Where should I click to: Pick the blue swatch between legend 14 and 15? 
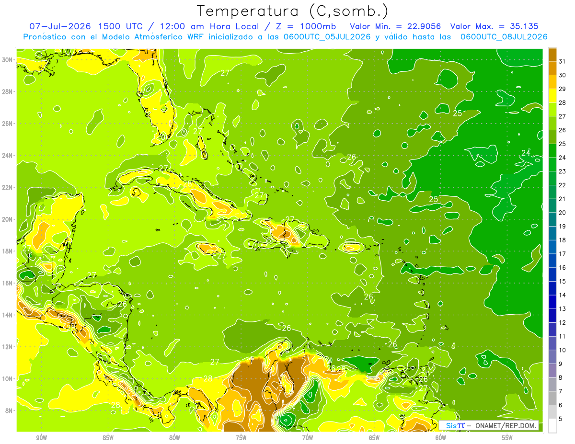pos(552,288)
